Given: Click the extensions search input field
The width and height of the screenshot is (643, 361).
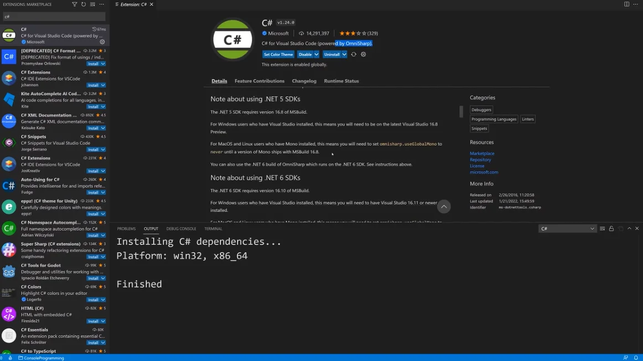Looking at the screenshot, I should 54,17.
